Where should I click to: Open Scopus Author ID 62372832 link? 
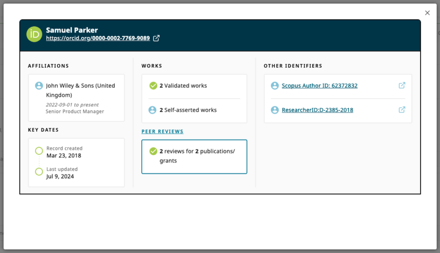(319, 86)
